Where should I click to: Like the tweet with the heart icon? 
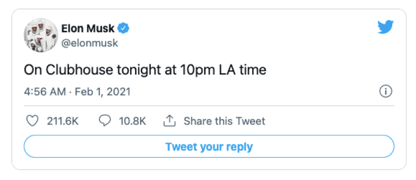click(32, 121)
